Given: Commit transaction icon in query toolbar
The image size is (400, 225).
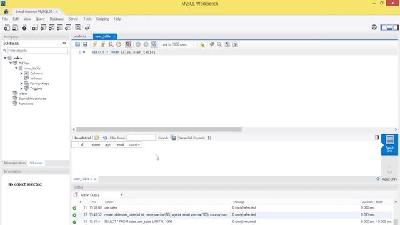Looking at the screenshot, I should [x=138, y=44].
